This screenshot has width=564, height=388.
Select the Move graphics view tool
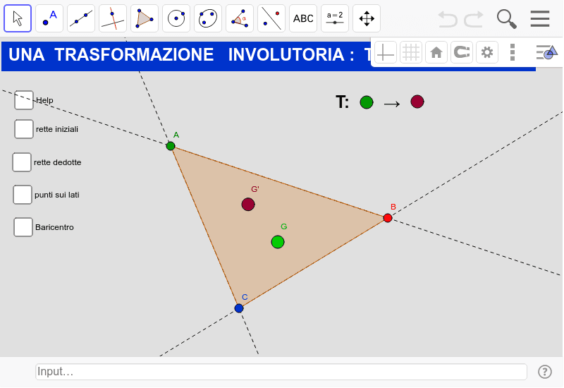coord(367,18)
